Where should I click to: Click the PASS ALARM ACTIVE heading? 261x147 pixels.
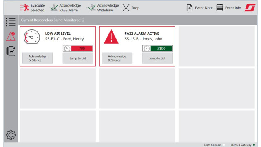(142, 33)
